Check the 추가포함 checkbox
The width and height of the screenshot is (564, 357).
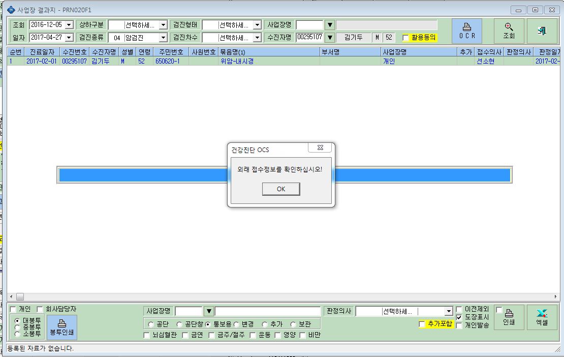pyautogui.click(x=422, y=324)
